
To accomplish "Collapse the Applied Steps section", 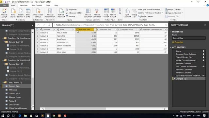I will [171, 47].
